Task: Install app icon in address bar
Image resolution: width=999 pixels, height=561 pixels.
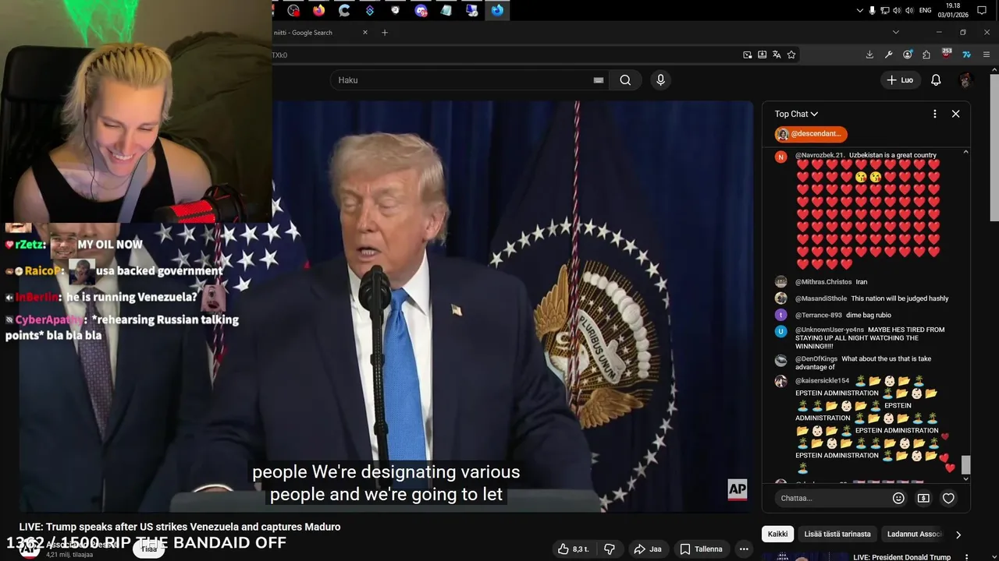Action: (x=762, y=55)
